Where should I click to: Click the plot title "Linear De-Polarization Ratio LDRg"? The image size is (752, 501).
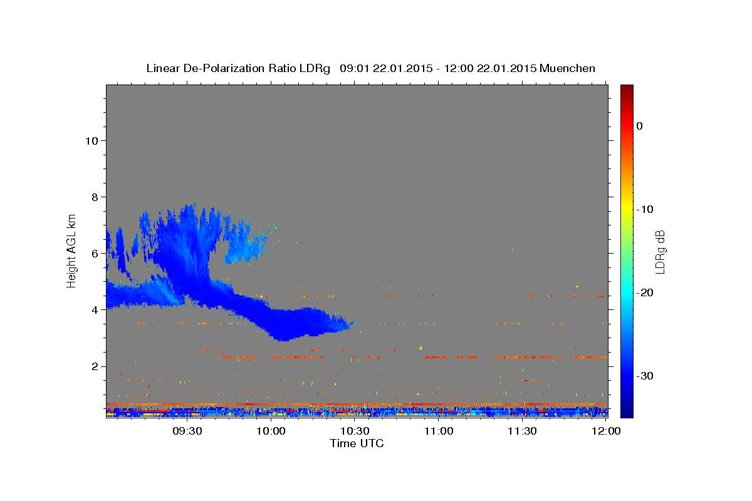[x=238, y=68]
